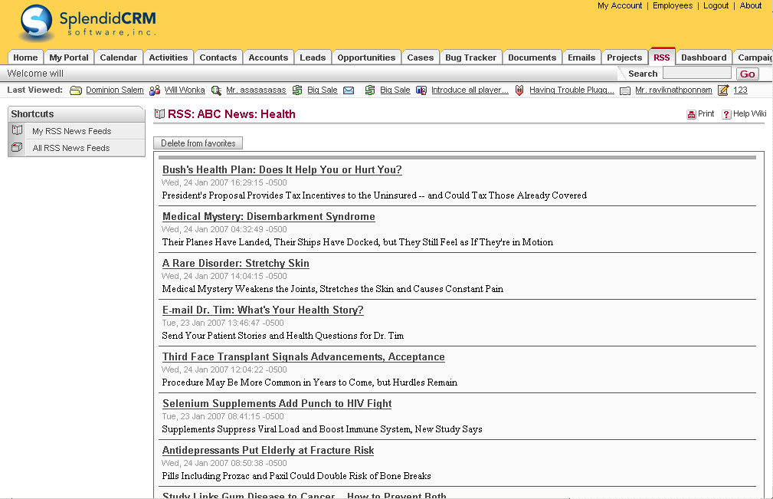Go to the Dashboard tab

click(703, 57)
